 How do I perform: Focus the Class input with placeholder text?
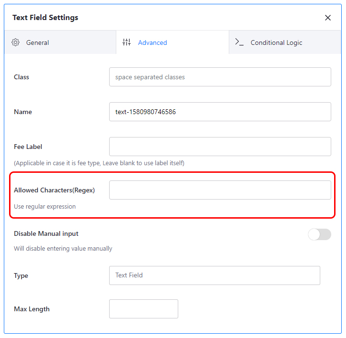(220, 77)
